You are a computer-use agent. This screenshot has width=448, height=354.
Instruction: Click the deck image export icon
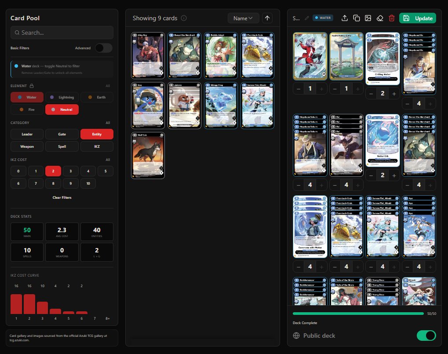pyautogui.click(x=368, y=18)
